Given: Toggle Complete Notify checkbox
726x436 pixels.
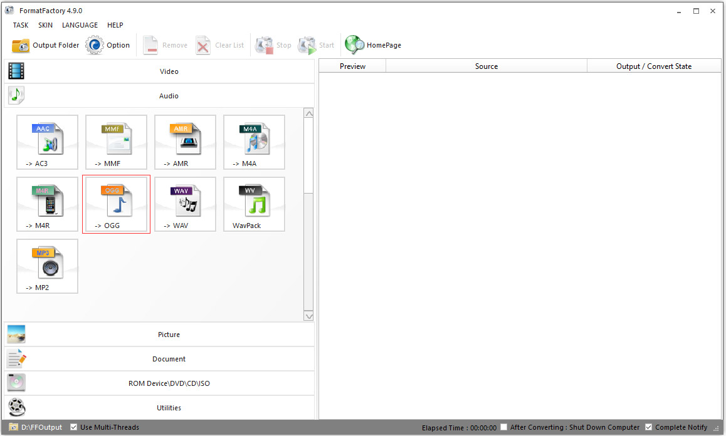Looking at the screenshot, I should click(649, 427).
